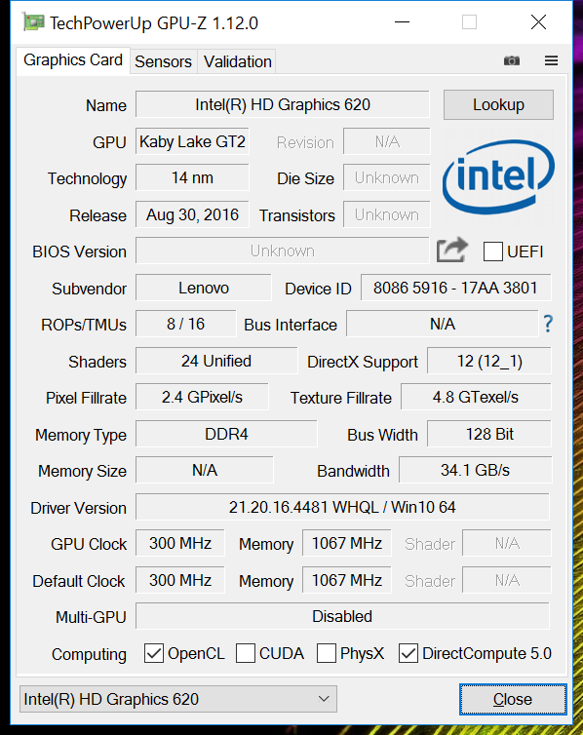Click the Bus Width field 128 Bit
The height and width of the screenshot is (735, 583).
(489, 434)
